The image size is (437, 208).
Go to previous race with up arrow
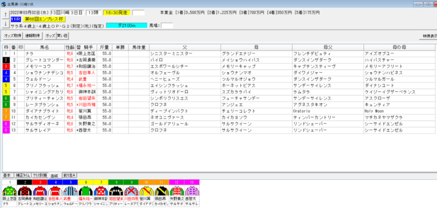(5, 14)
